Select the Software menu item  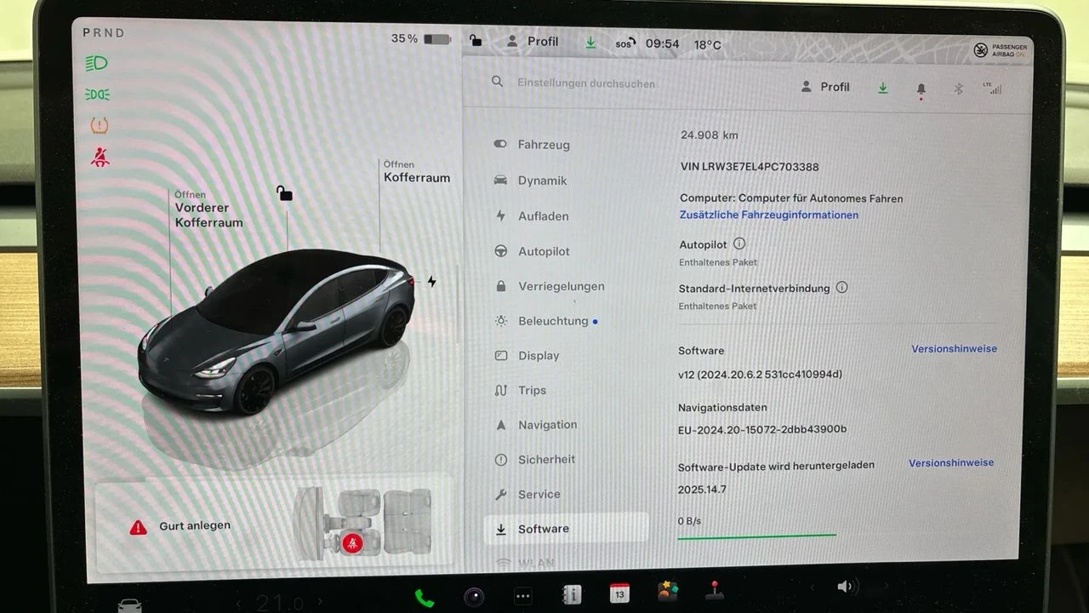[x=566, y=529]
